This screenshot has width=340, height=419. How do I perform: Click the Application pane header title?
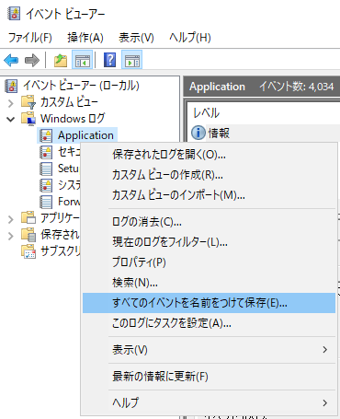[x=217, y=87]
